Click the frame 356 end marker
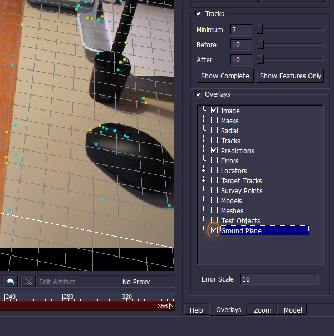This screenshot has width=334, height=336. [165, 306]
